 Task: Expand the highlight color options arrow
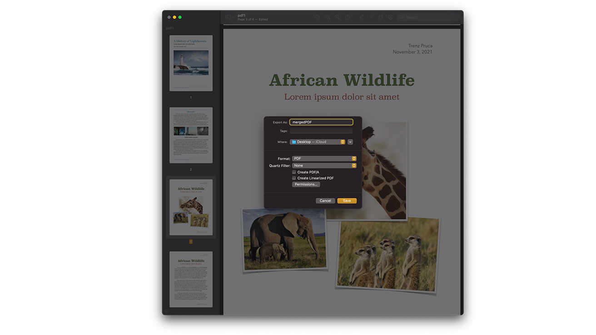tap(371, 17)
